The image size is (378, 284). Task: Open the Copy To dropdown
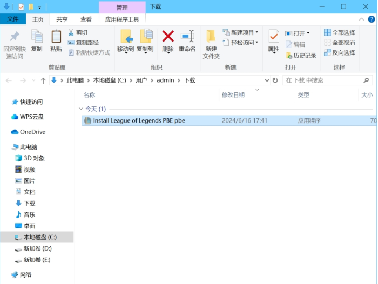tap(146, 53)
